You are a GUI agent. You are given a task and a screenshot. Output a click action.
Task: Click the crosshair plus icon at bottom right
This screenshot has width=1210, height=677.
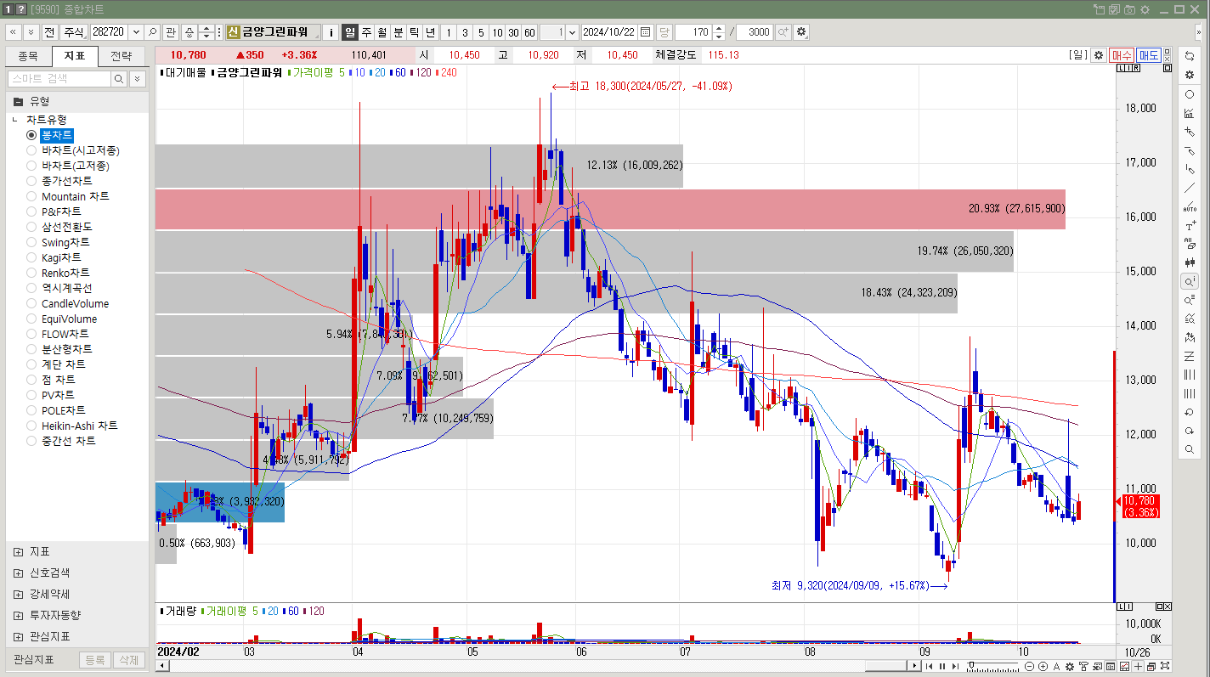(x=1138, y=667)
